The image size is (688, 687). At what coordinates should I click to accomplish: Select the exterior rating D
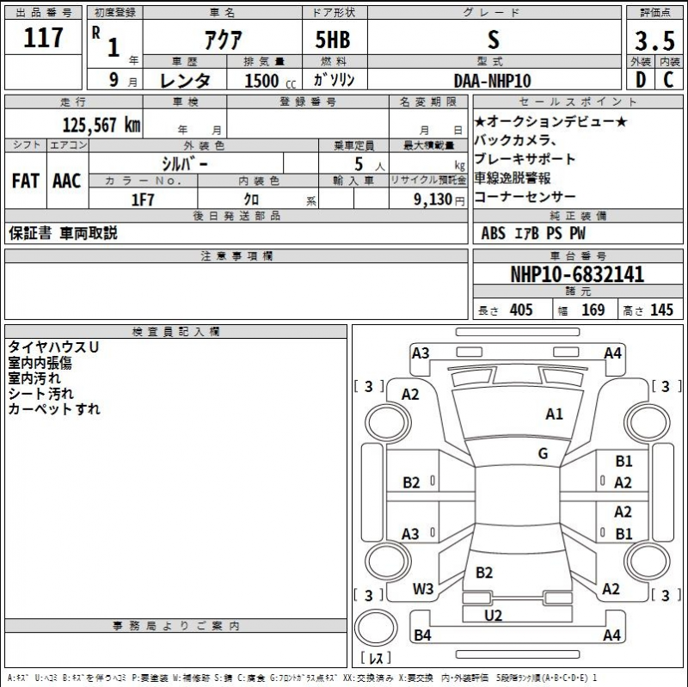pos(641,80)
